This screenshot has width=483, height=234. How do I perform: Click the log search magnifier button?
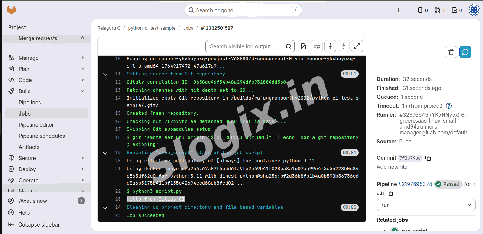click(289, 46)
